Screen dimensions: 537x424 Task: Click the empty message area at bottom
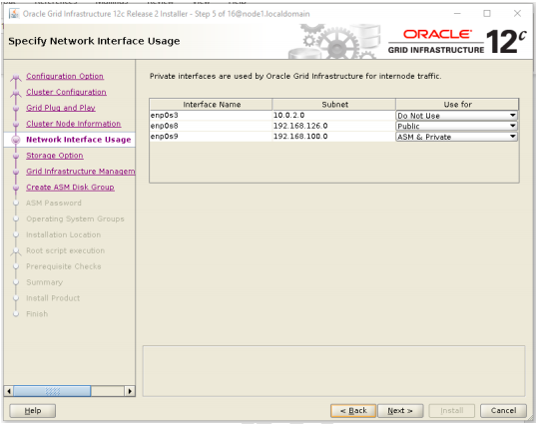point(333,371)
